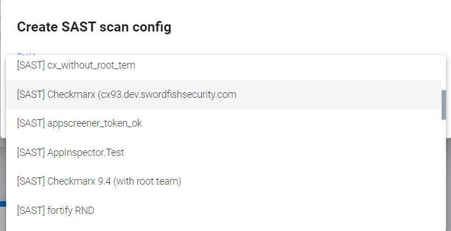Choose Checkmarx 9.4 (with root team)

click(x=99, y=181)
